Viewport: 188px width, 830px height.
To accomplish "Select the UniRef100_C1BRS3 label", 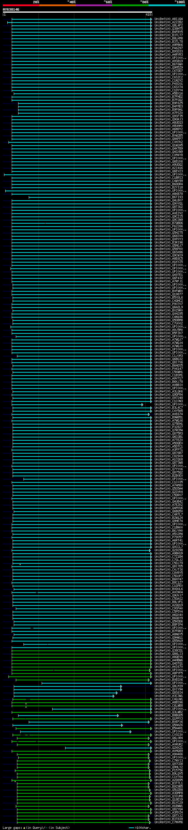I will pyautogui.click(x=168, y=178).
